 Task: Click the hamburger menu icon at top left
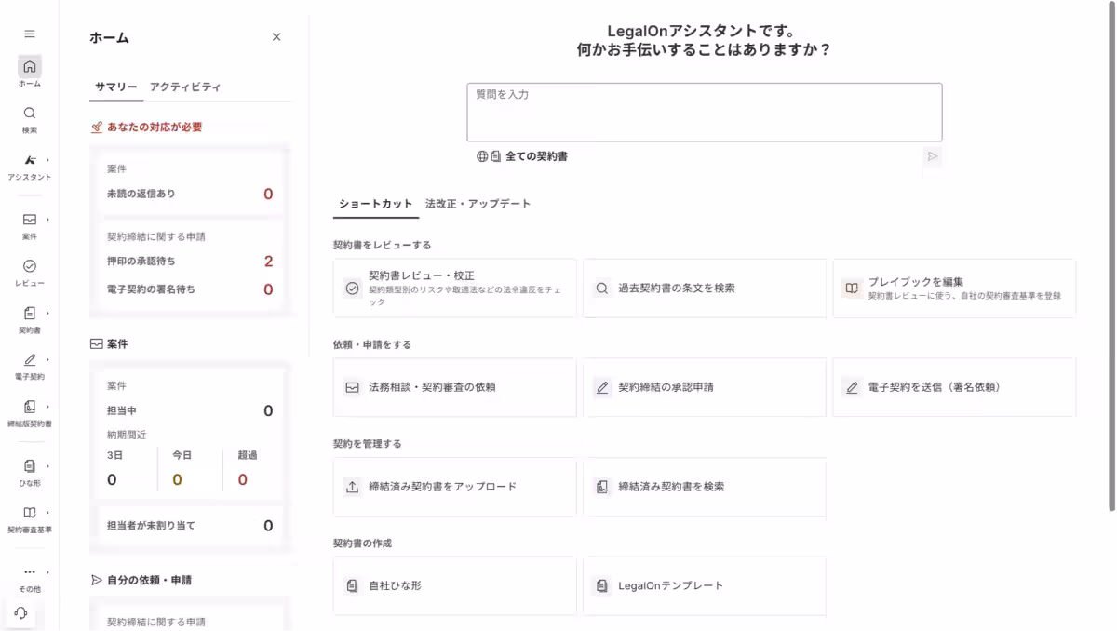click(29, 34)
